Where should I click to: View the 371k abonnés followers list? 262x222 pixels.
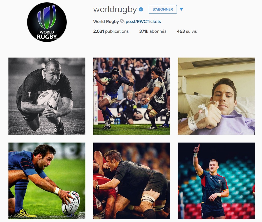(x=153, y=31)
